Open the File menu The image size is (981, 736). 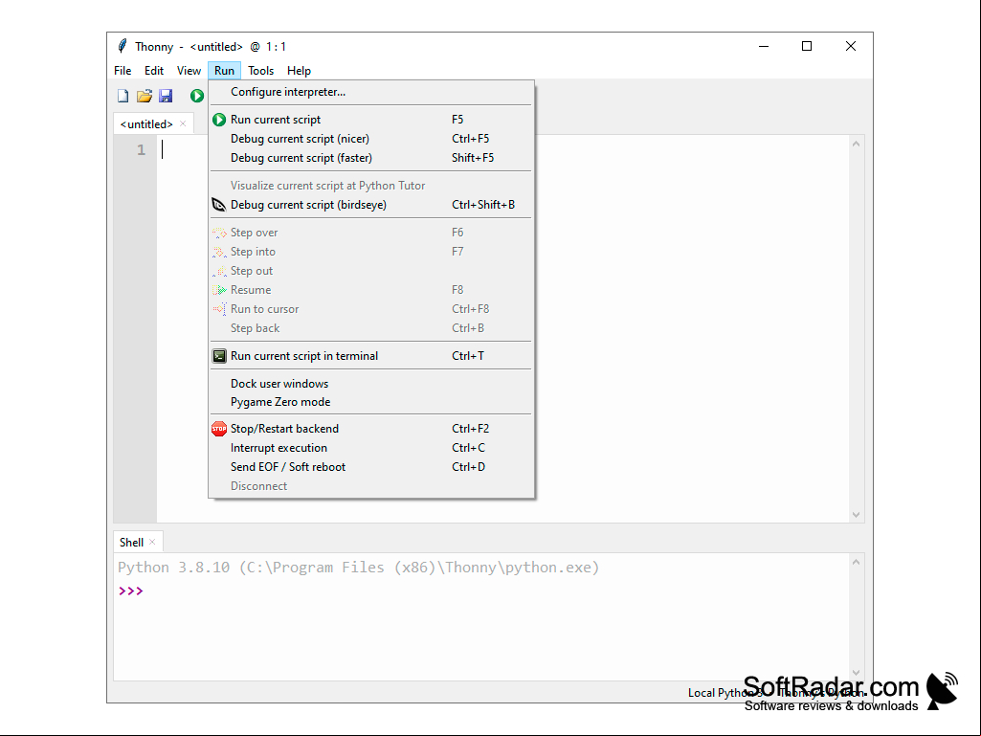click(x=123, y=71)
